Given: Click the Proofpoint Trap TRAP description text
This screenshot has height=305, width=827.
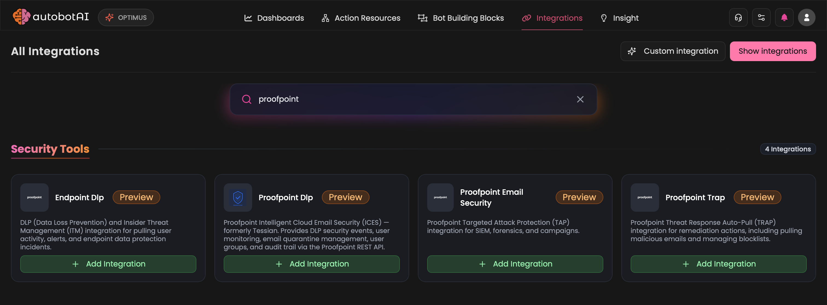Looking at the screenshot, I should click(716, 231).
